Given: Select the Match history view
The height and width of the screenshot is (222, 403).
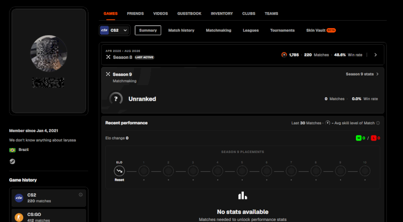Looking at the screenshot, I should click(181, 30).
